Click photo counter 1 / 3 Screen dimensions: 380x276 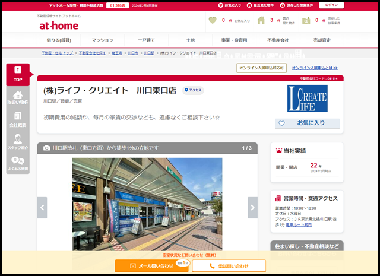click(247, 148)
